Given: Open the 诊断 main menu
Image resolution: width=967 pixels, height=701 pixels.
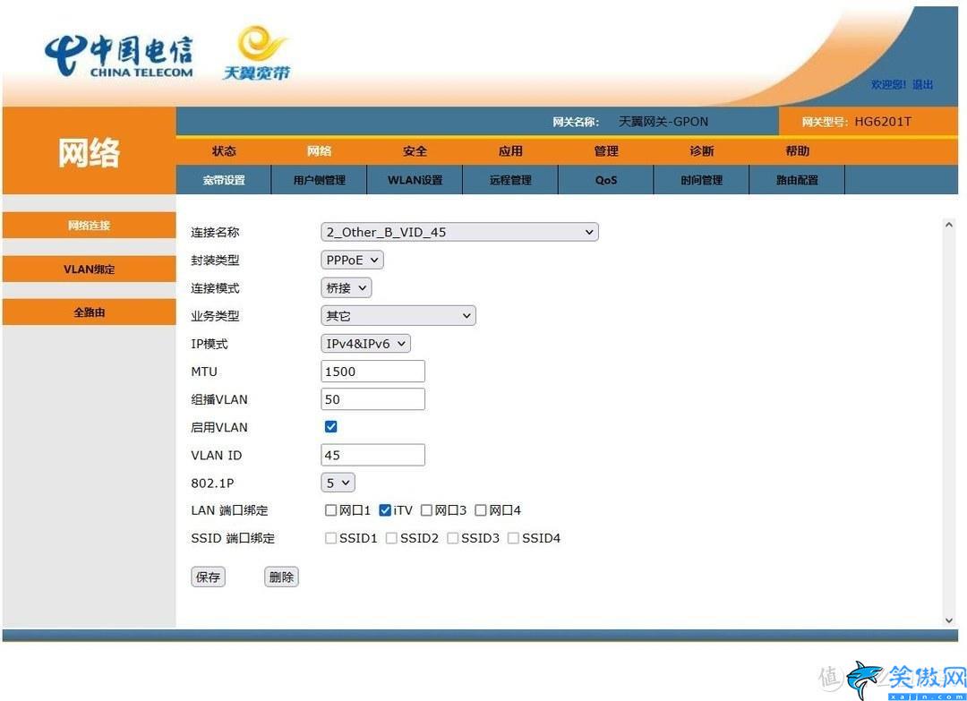Looking at the screenshot, I should 702,151.
